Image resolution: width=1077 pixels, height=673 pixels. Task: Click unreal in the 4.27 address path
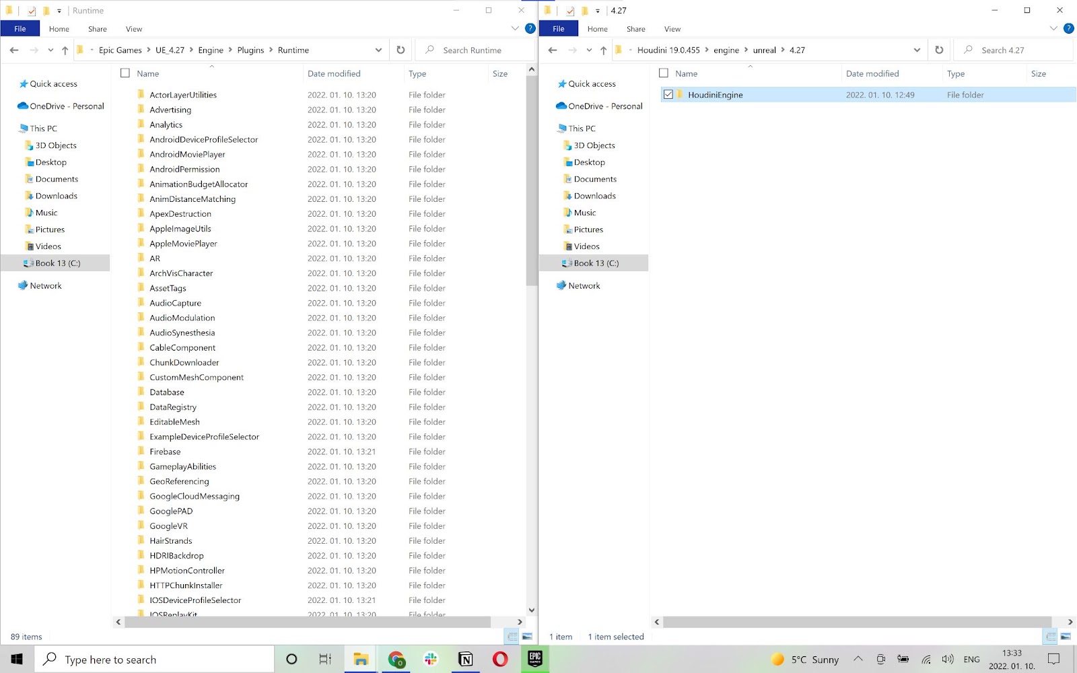pos(765,50)
